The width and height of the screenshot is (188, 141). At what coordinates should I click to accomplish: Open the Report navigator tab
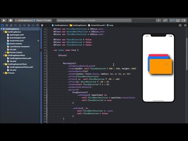(x=38, y=25)
